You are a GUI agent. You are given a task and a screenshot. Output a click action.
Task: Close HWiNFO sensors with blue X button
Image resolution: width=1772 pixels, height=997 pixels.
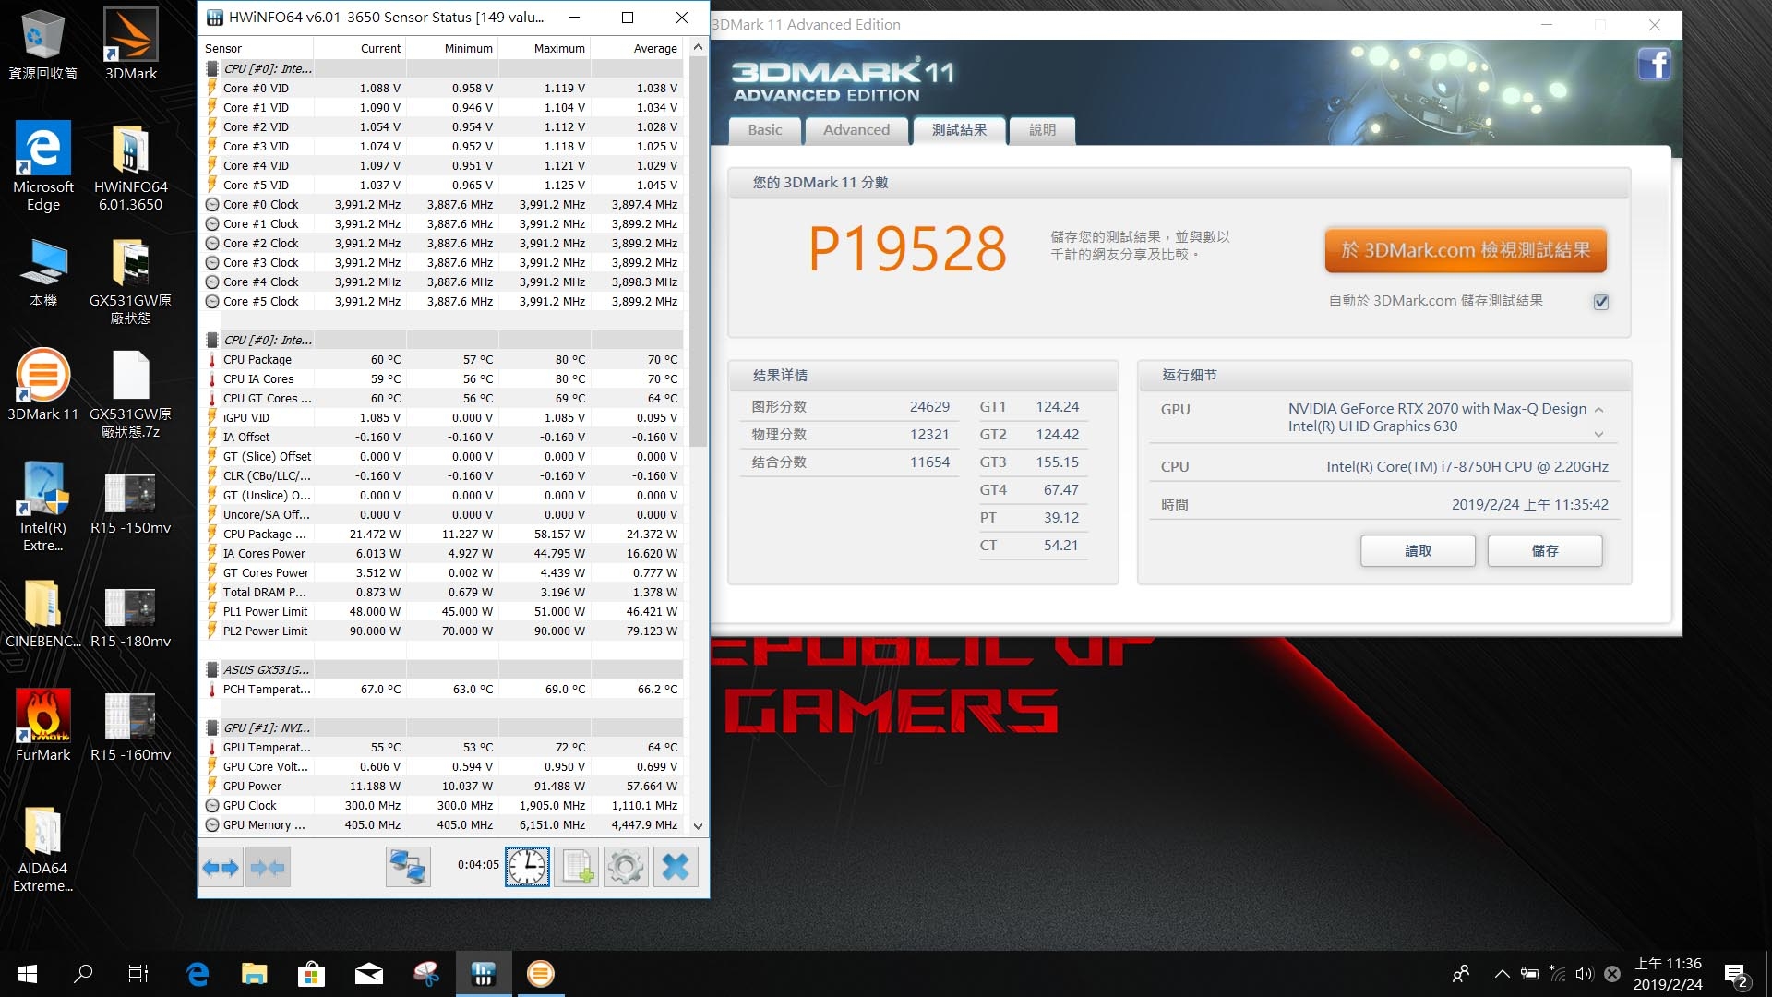coord(676,867)
